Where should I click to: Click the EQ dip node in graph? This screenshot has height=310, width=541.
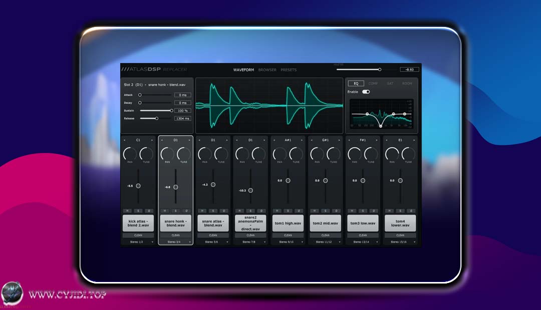(381, 126)
